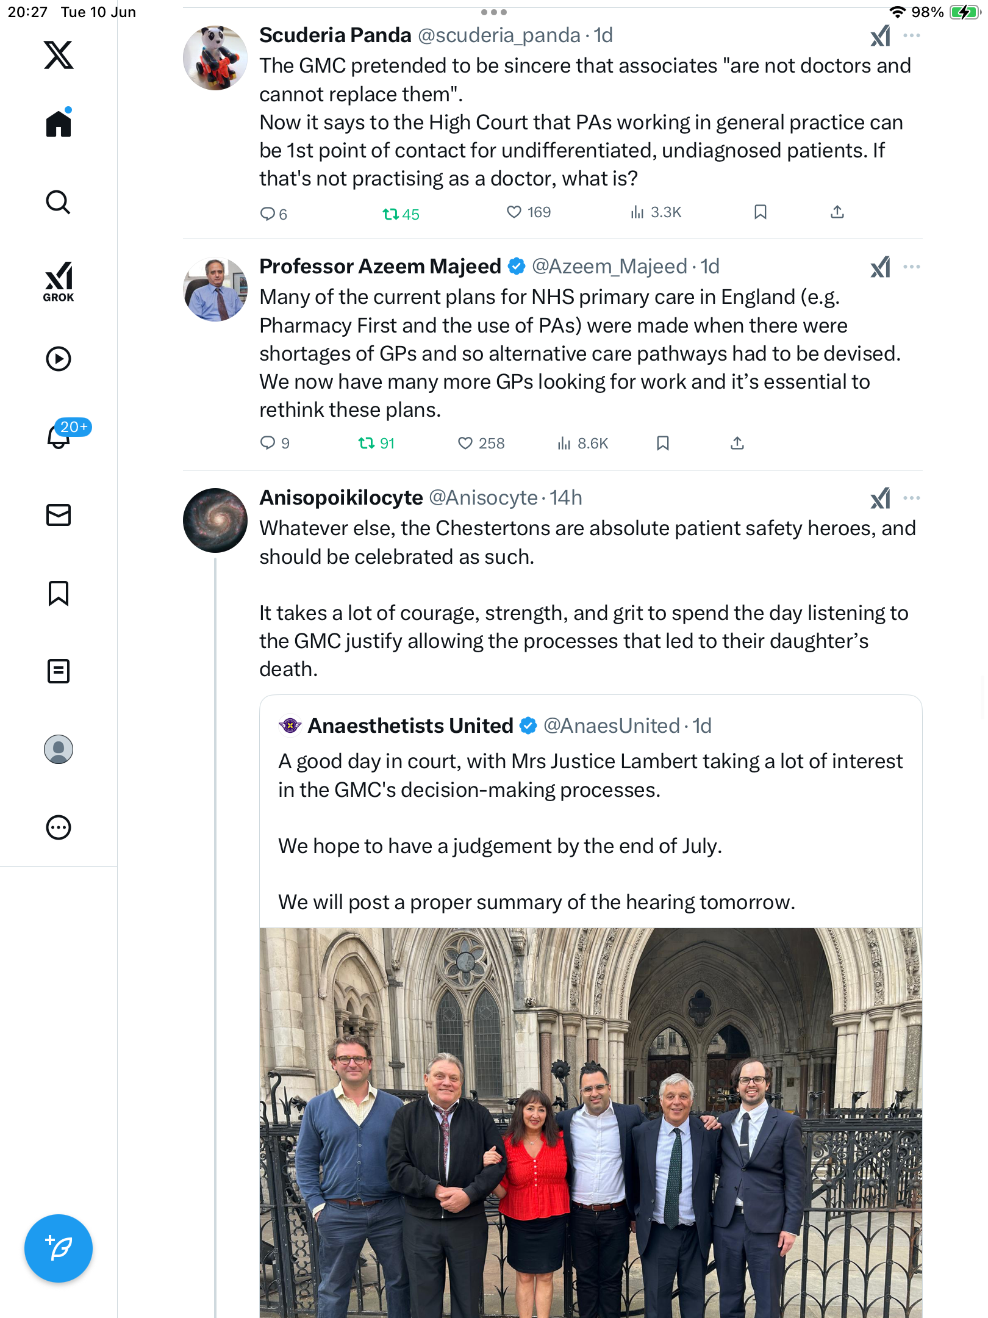Open Grok explain icon on Anisopoikilocyte's post
Image resolution: width=988 pixels, height=1318 pixels.
[881, 499]
